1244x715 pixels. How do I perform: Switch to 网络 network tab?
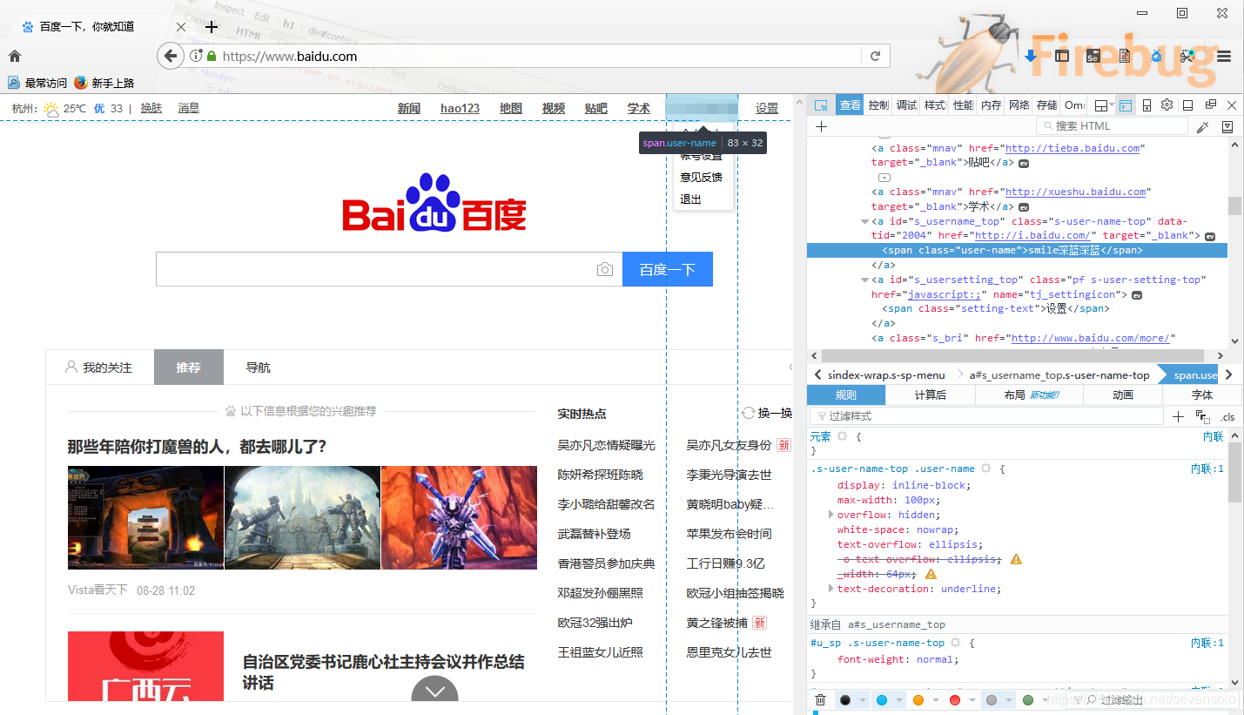(x=1019, y=105)
